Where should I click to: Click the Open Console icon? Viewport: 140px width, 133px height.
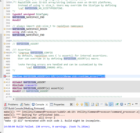[x=129, y=104]
